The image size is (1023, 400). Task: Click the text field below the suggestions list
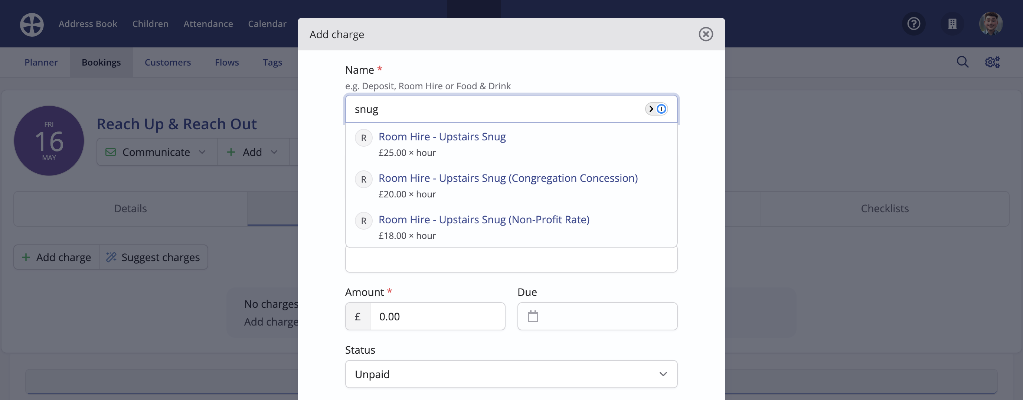coord(511,260)
